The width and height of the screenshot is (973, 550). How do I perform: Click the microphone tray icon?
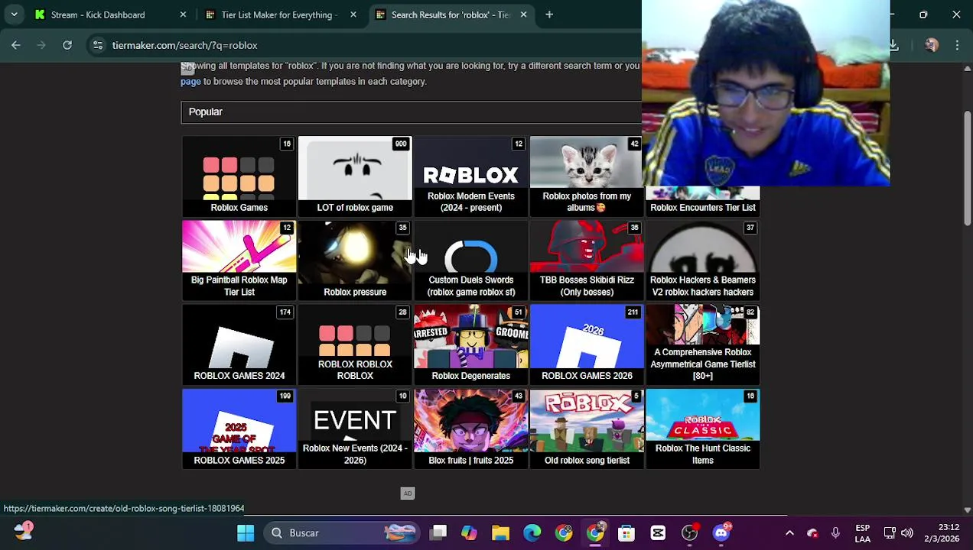pos(835,533)
